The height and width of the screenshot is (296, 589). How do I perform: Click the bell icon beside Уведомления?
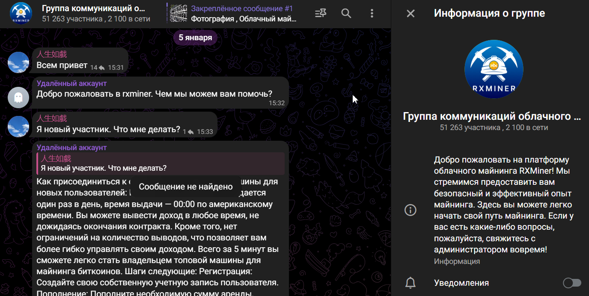(411, 283)
